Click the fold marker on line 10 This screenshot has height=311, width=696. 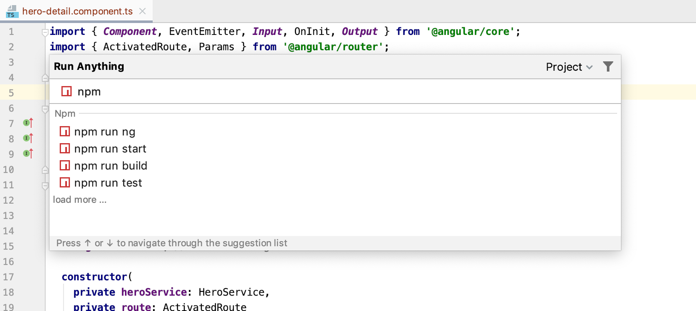point(45,170)
